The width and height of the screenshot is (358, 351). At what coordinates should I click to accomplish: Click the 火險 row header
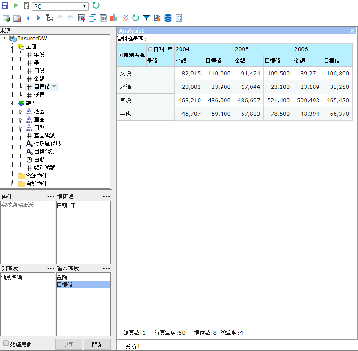click(146, 74)
